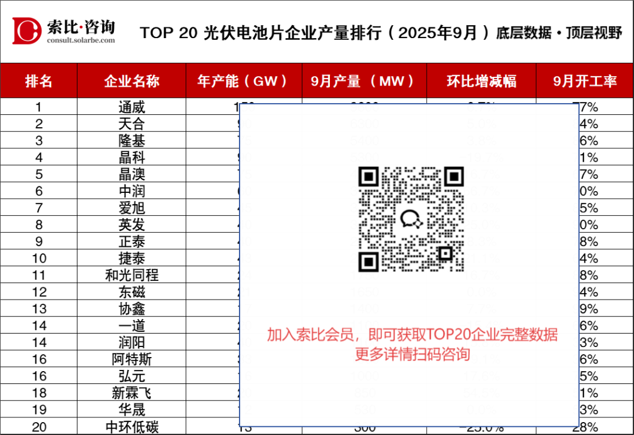Select the 环比增减幅 column header
The image size is (634, 435).
click(481, 81)
